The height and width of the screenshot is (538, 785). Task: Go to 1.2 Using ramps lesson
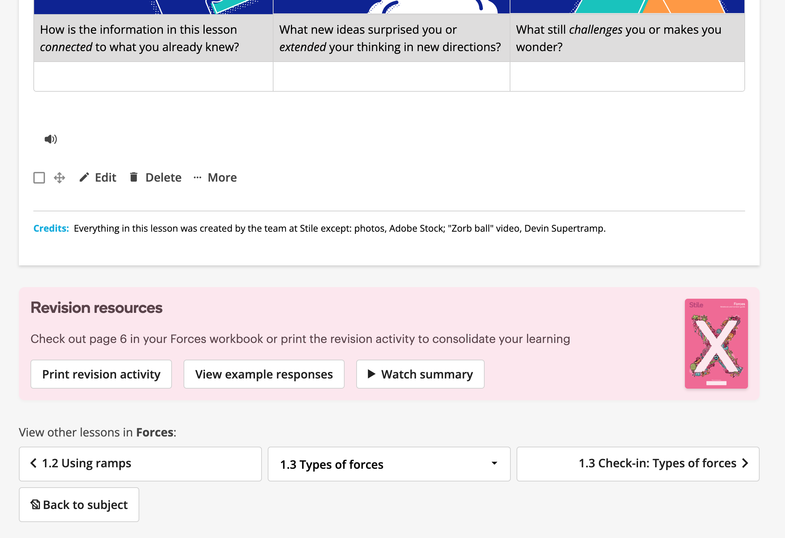click(140, 464)
